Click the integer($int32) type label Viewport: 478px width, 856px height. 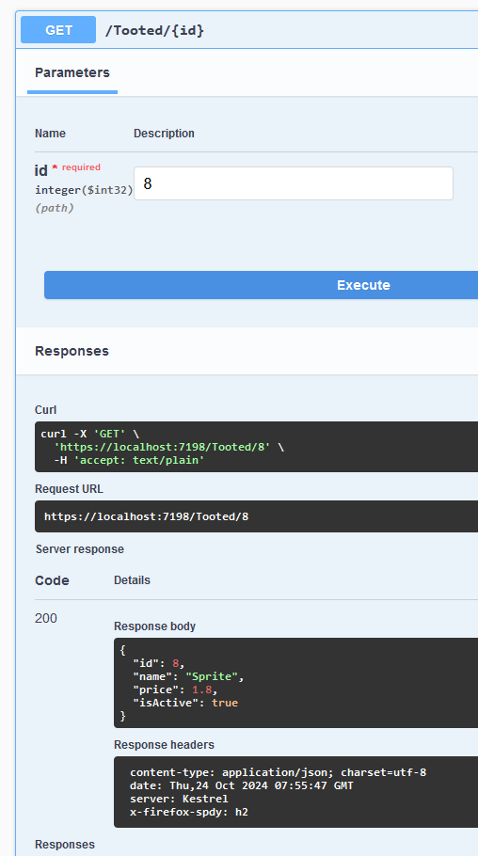pyautogui.click(x=84, y=190)
